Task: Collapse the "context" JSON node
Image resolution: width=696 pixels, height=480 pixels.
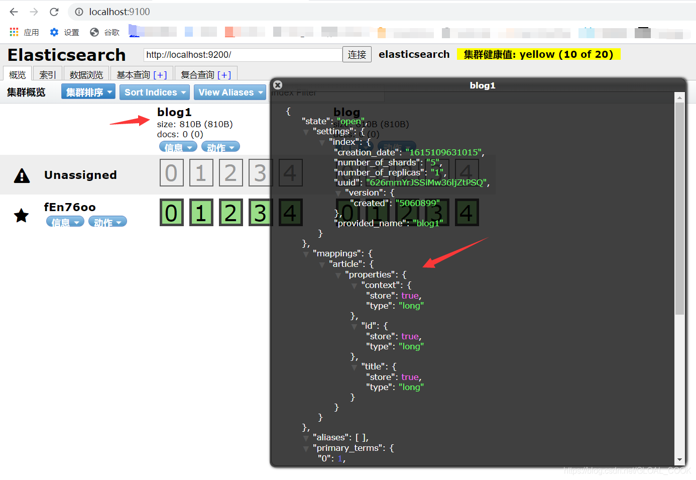Action: point(354,285)
